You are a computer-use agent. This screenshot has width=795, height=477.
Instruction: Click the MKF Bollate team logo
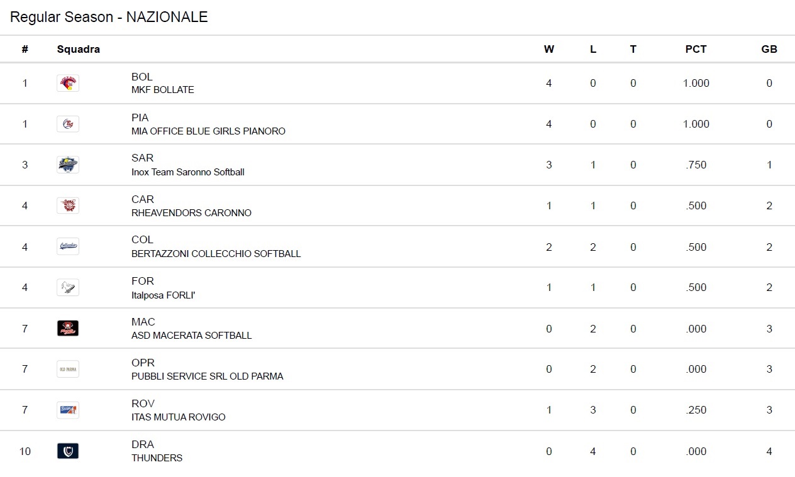68,83
